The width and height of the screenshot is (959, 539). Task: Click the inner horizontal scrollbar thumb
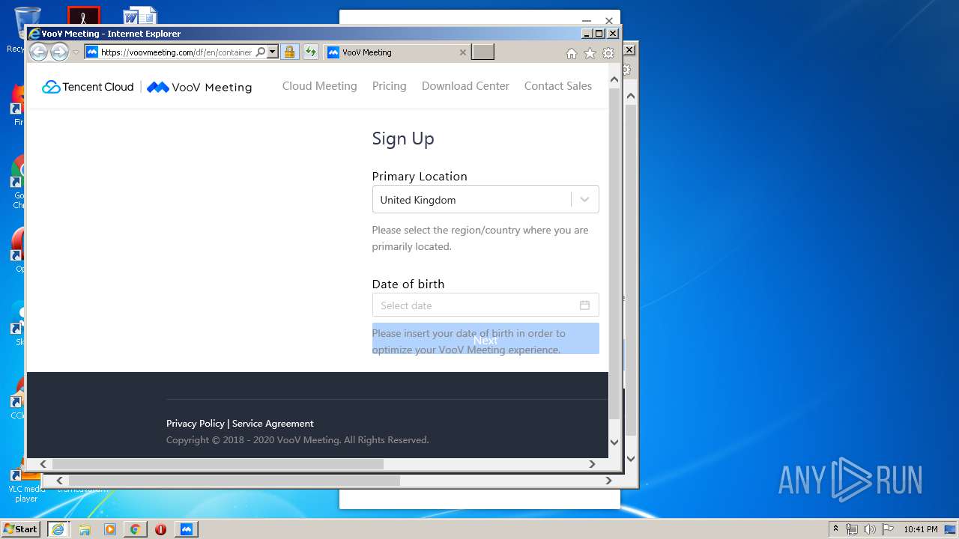[x=217, y=464]
